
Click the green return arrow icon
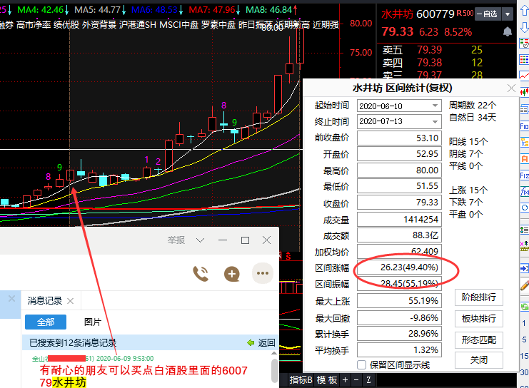(251, 343)
